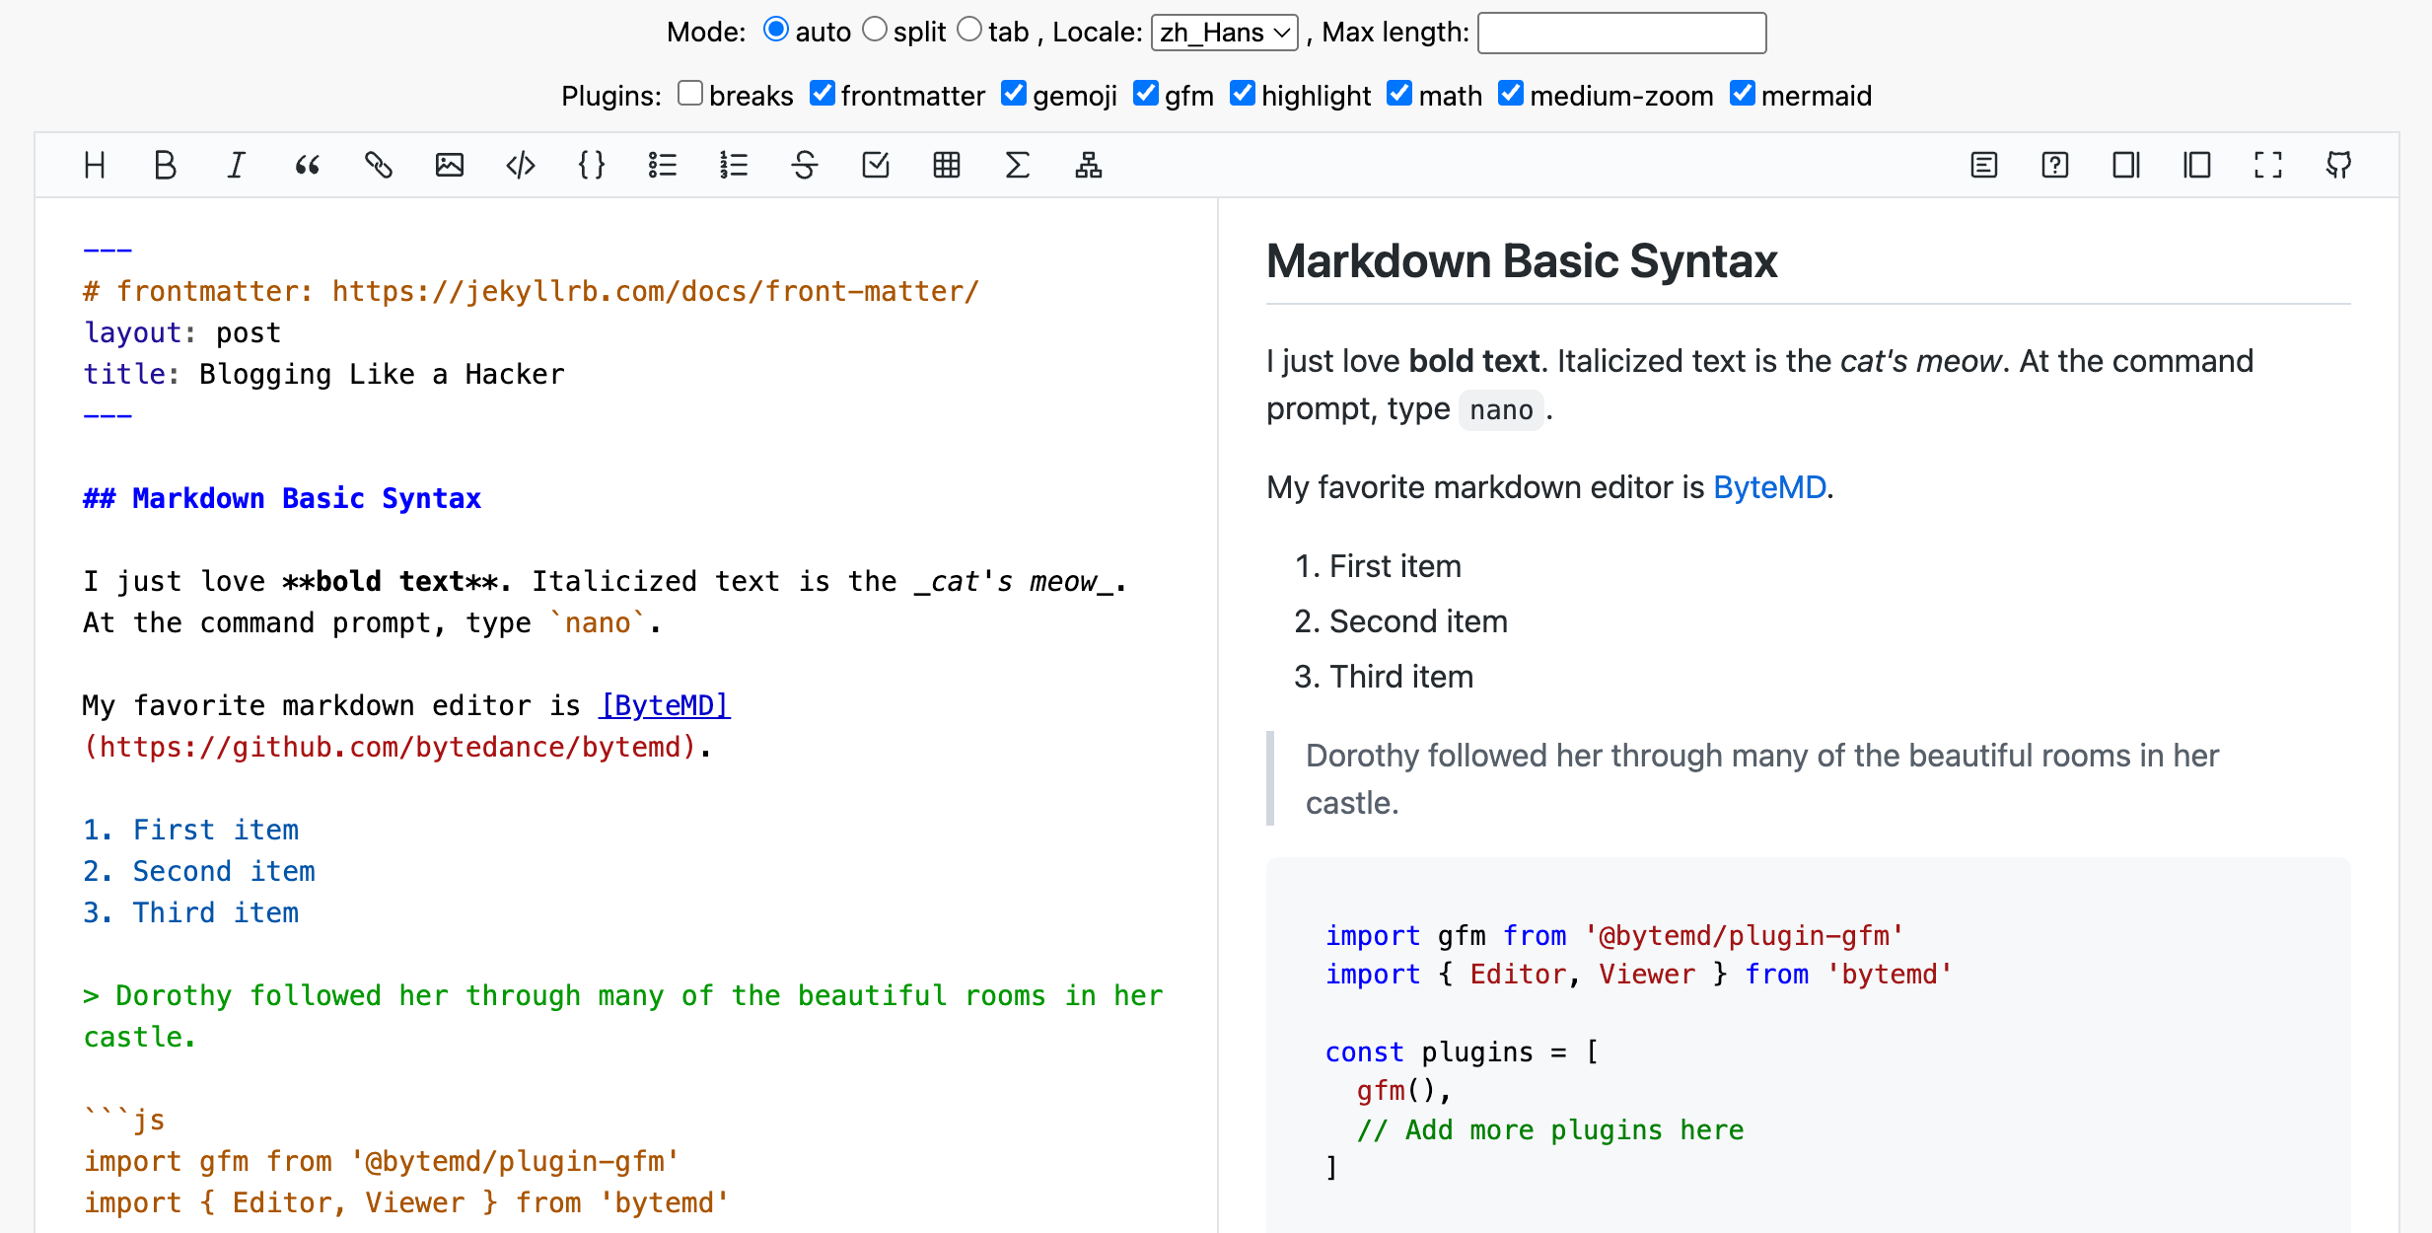The image size is (2432, 1233).
Task: Insert a table with the grid icon
Action: (x=947, y=165)
